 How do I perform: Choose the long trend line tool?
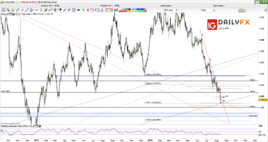(x=27, y=10)
